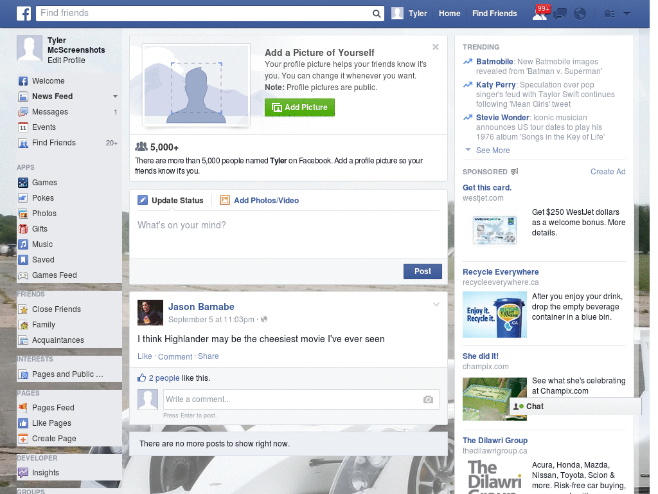Open Pages and Public interests icon
The width and height of the screenshot is (658, 494).
pyautogui.click(x=23, y=374)
